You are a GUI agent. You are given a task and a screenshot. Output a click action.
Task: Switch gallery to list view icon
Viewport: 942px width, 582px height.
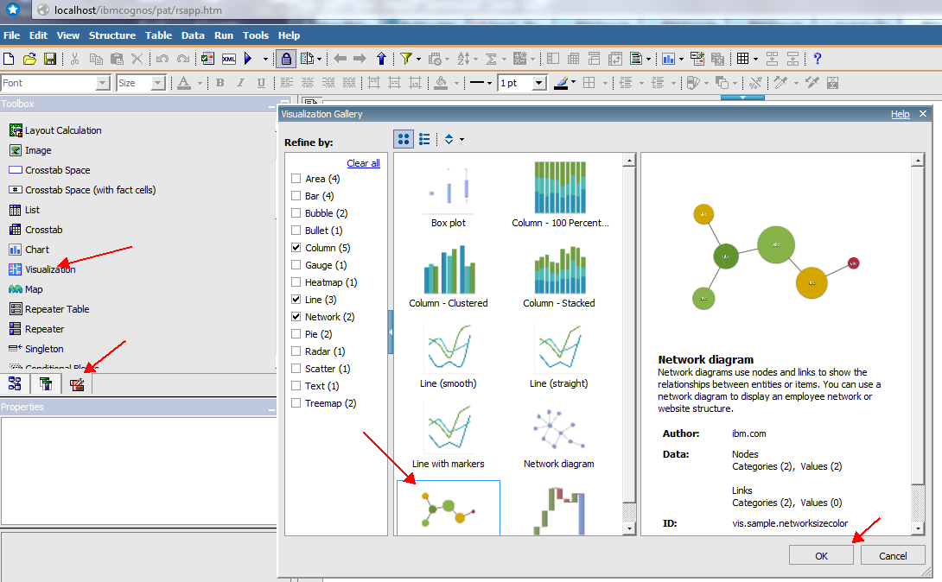coord(424,138)
